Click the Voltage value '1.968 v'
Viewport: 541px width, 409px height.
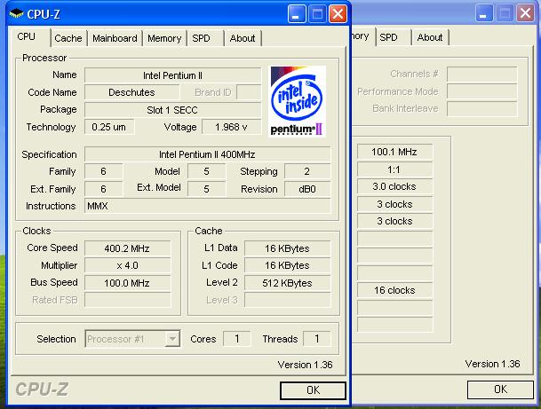(231, 127)
